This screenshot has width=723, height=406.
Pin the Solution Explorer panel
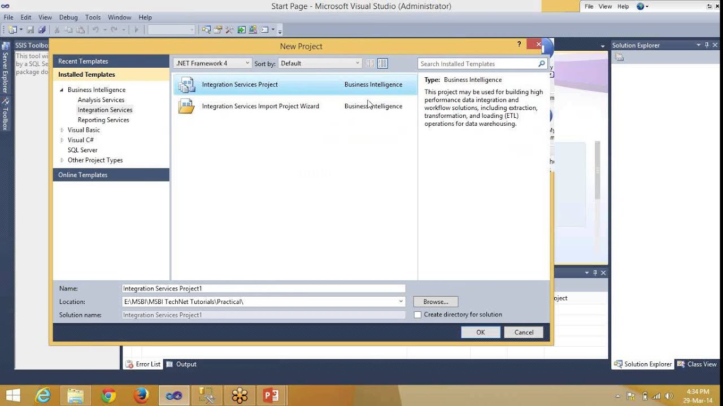[x=707, y=45]
